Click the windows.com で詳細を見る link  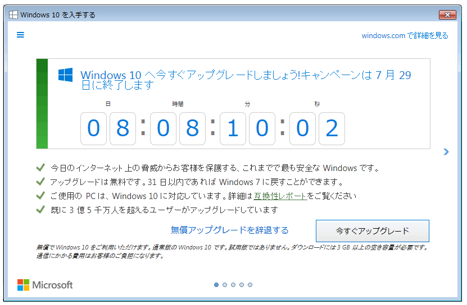point(405,36)
